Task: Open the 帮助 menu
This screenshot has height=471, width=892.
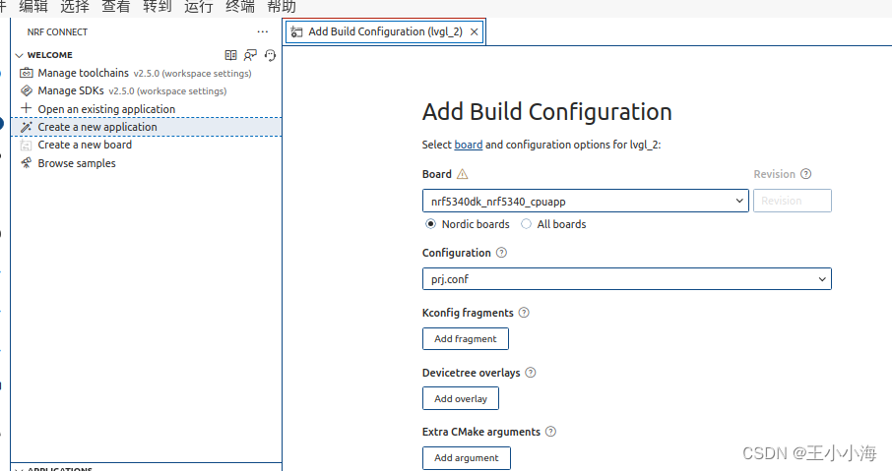Action: pyautogui.click(x=282, y=7)
